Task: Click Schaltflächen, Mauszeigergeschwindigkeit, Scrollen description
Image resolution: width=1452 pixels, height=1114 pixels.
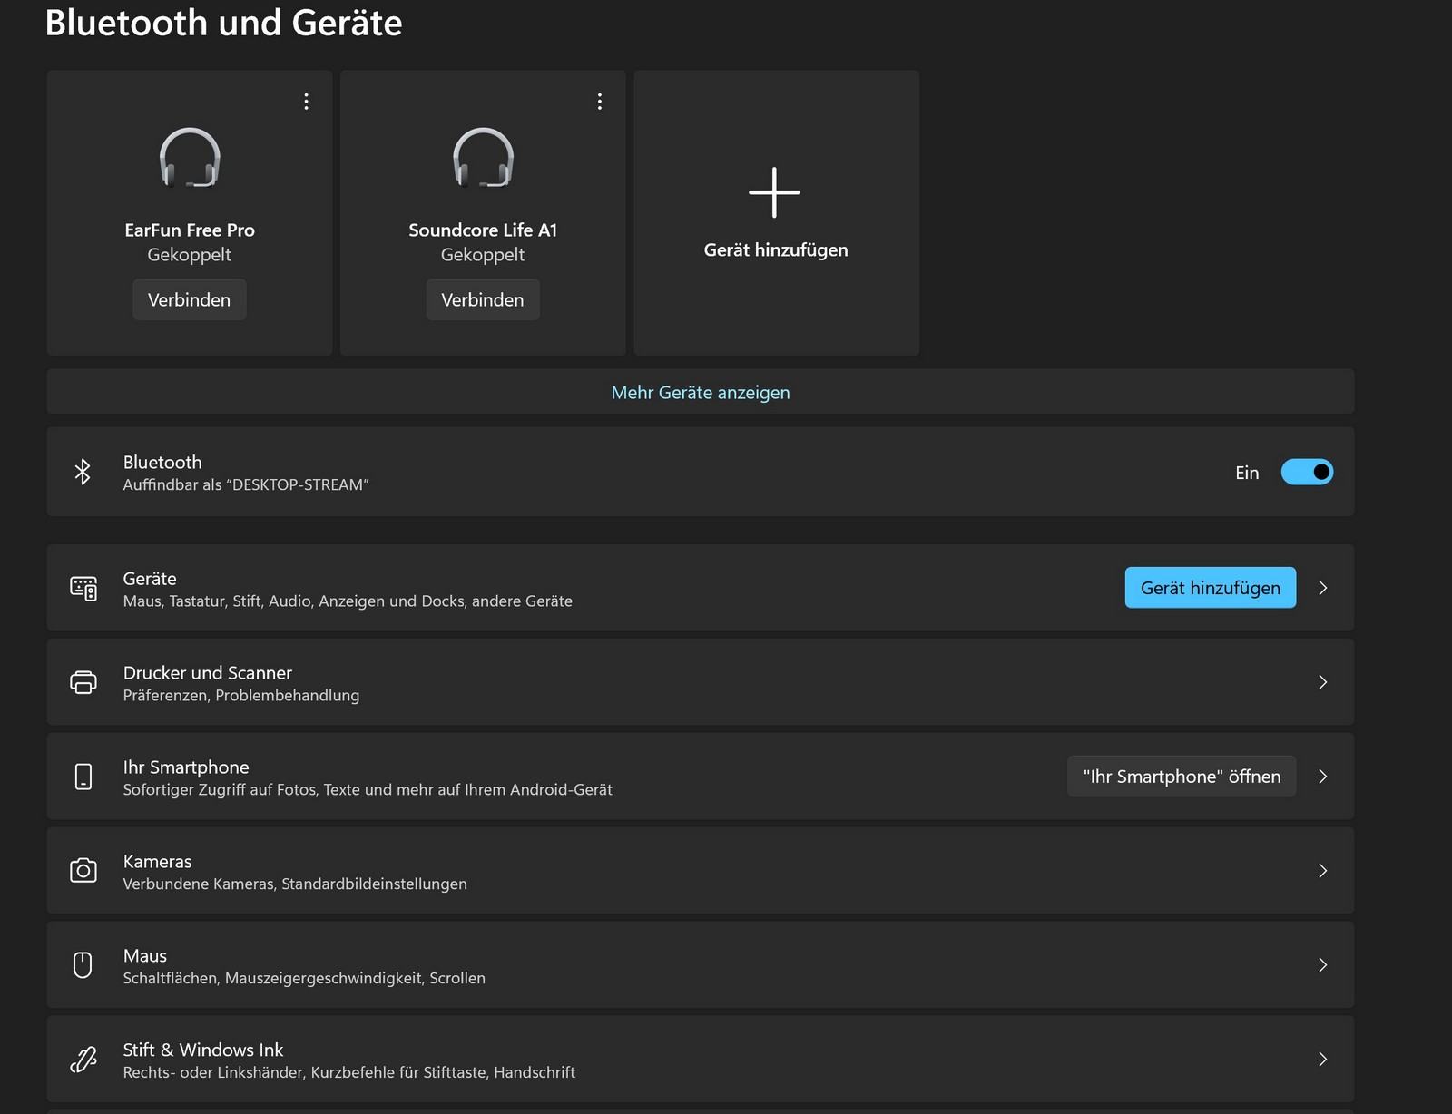Action: 304,979
